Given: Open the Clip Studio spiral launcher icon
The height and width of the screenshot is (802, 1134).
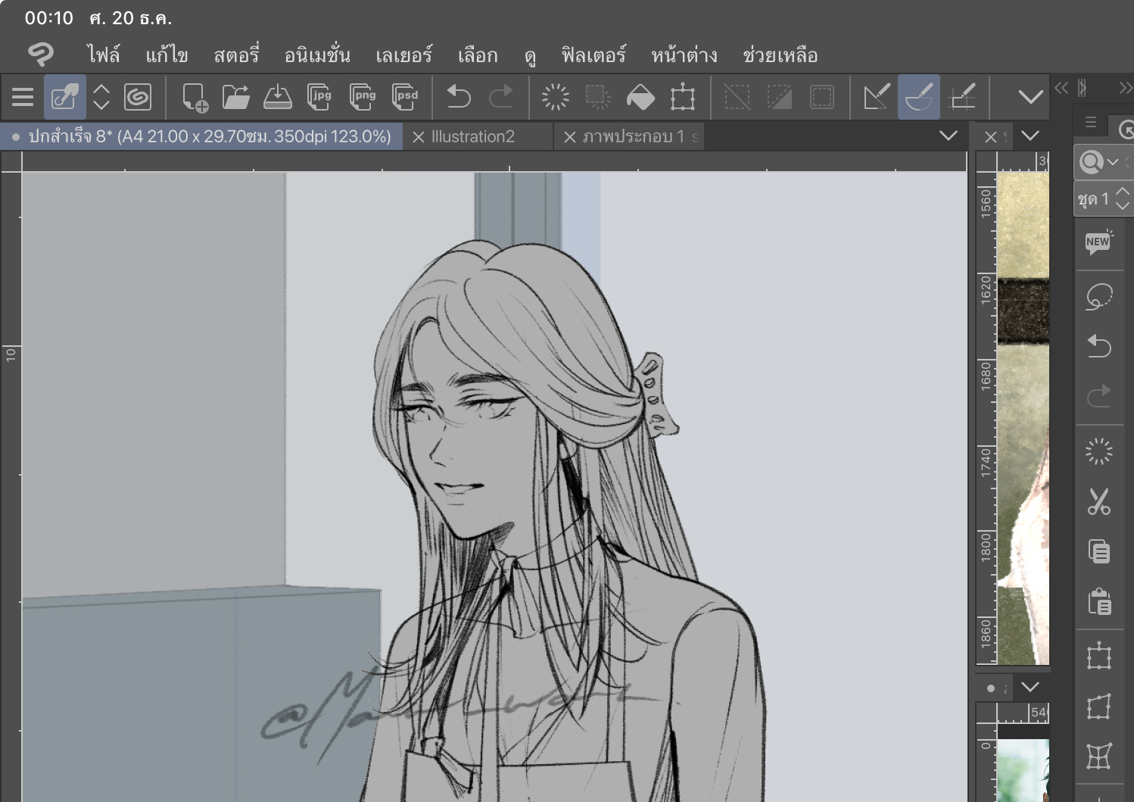Looking at the screenshot, I should 138,97.
